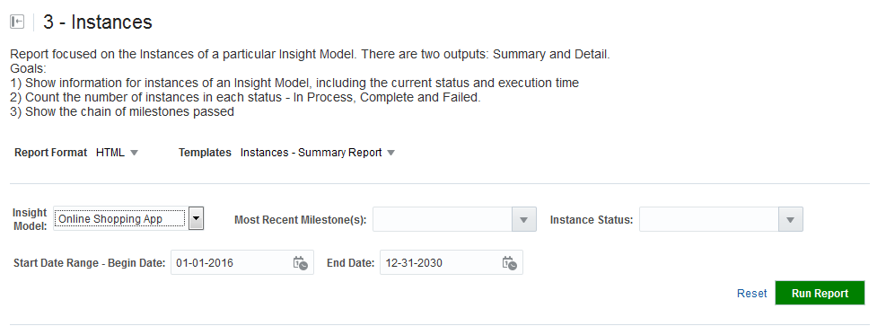This screenshot has height=335, width=886.
Task: Expand the Instance Status dropdown arrow
Action: pos(791,219)
